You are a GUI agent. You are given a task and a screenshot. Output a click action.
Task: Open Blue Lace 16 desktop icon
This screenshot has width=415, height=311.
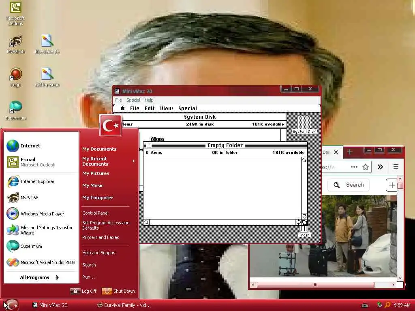(x=47, y=44)
